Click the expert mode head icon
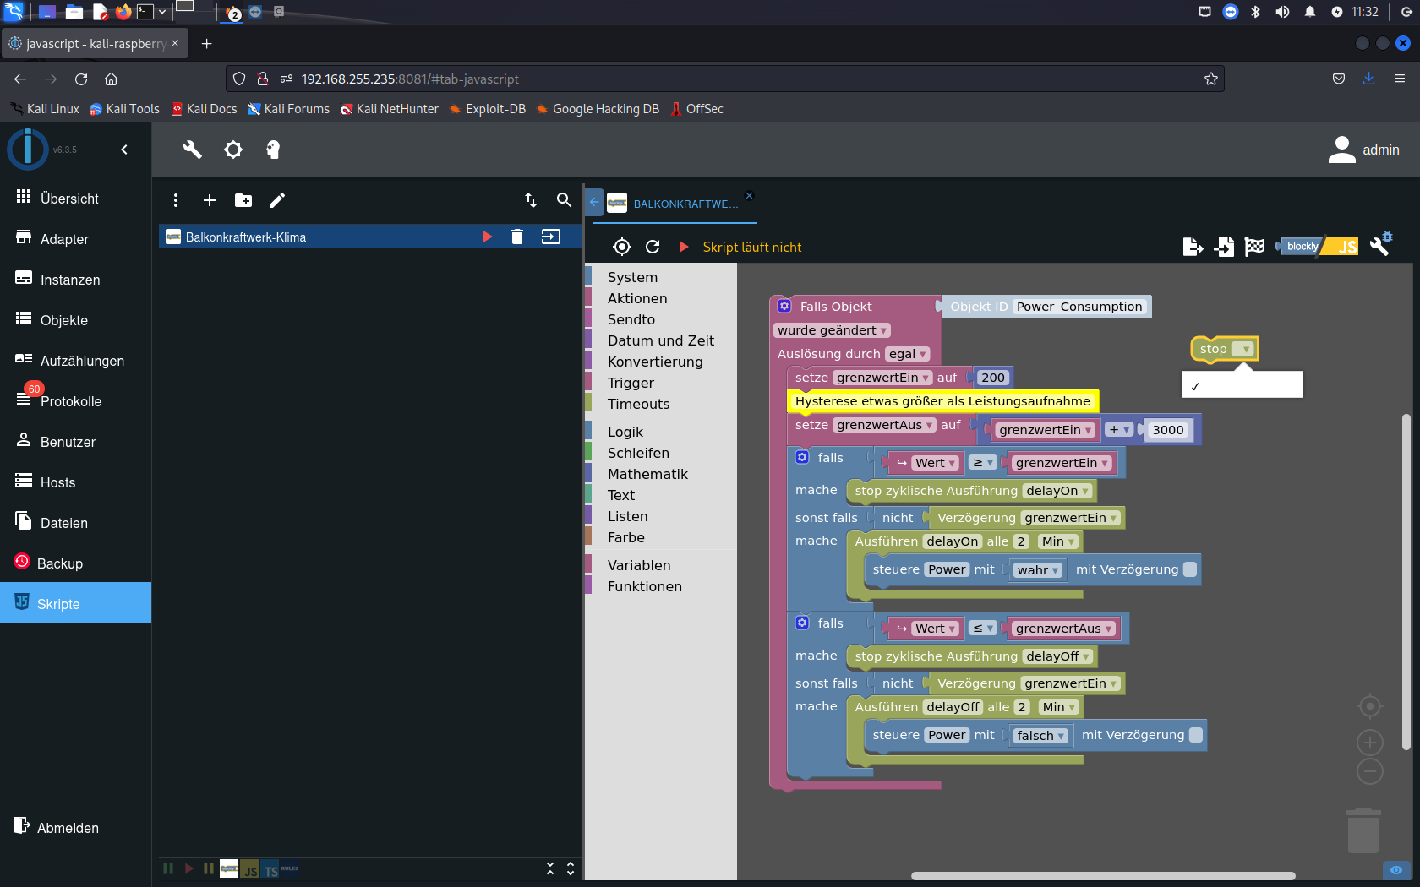The width and height of the screenshot is (1420, 887). click(273, 150)
